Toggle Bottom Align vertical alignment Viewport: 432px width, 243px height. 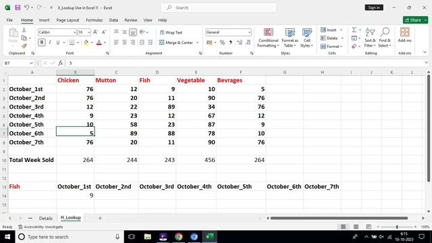tap(133, 32)
